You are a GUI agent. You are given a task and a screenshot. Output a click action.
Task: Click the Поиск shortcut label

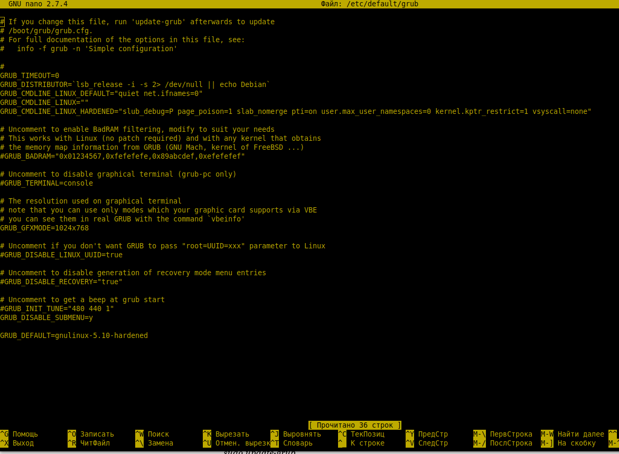tap(158, 434)
